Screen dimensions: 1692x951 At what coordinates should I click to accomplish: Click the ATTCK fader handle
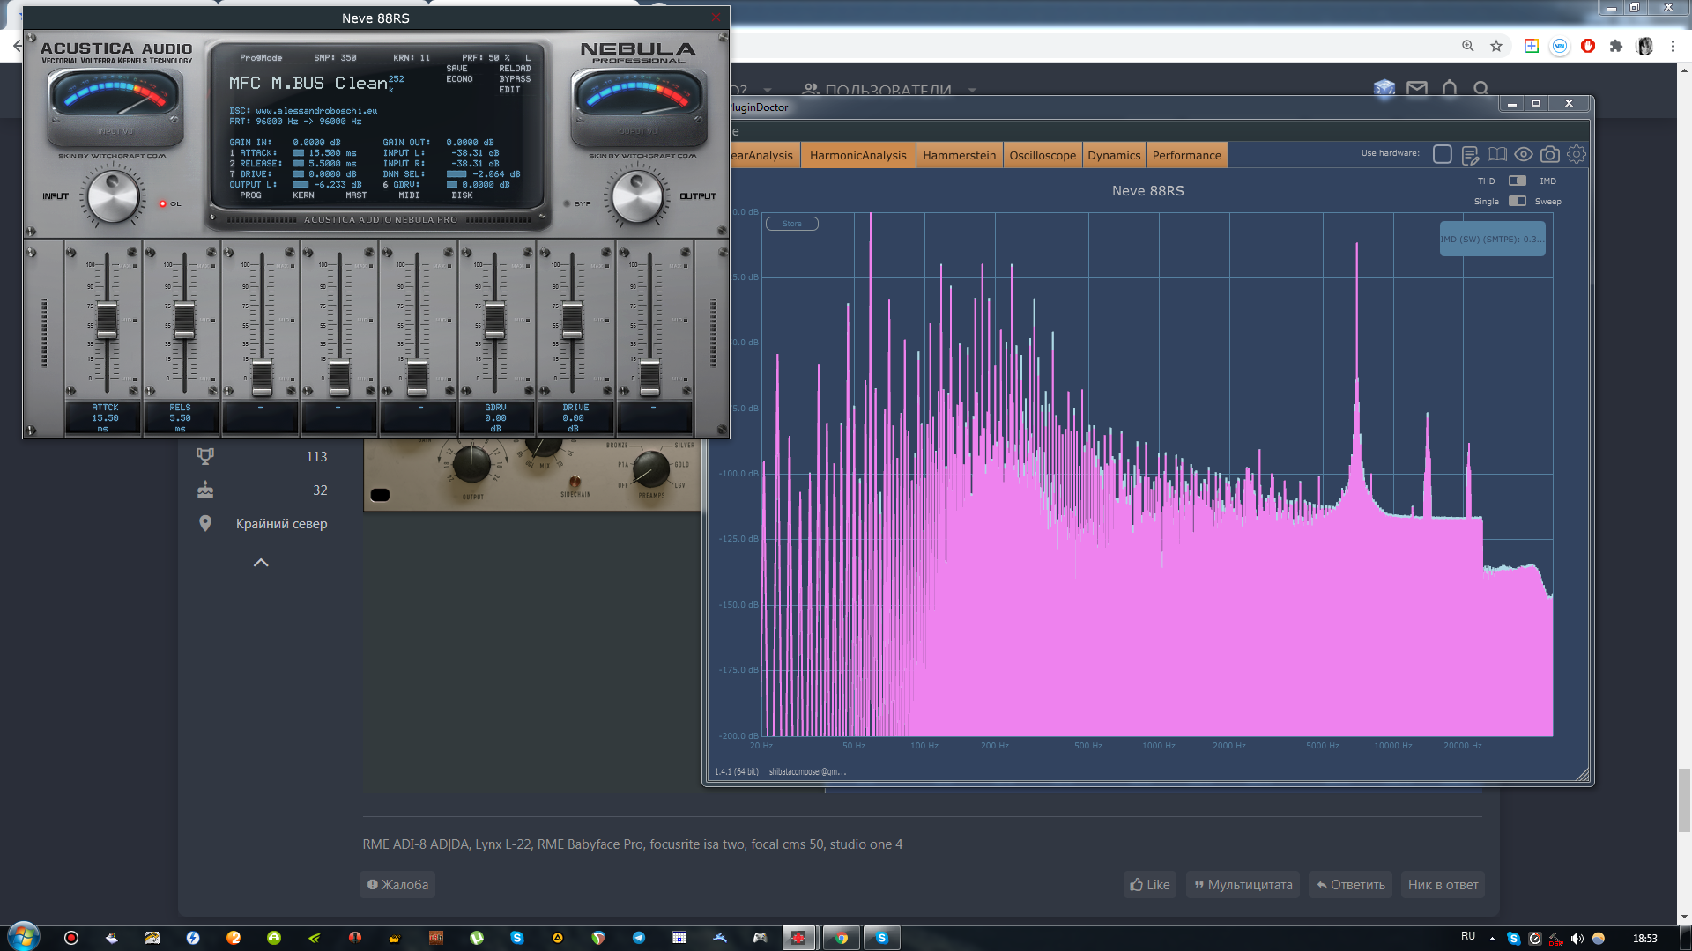[107, 321]
